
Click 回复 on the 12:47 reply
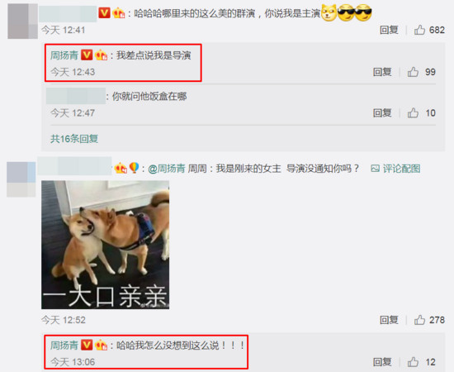[382, 112]
